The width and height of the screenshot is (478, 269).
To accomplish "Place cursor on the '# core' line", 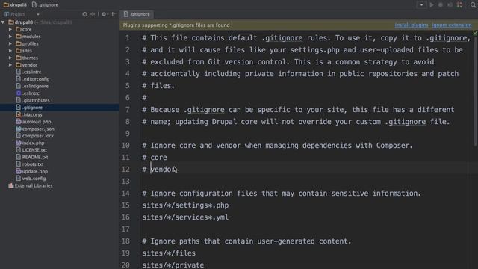I will 155,158.
